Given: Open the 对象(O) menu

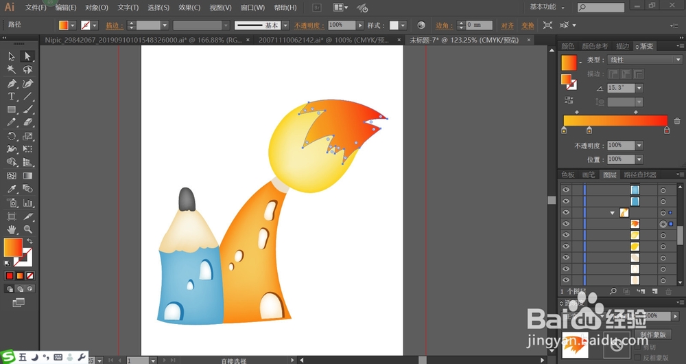Looking at the screenshot, I should [x=97, y=8].
